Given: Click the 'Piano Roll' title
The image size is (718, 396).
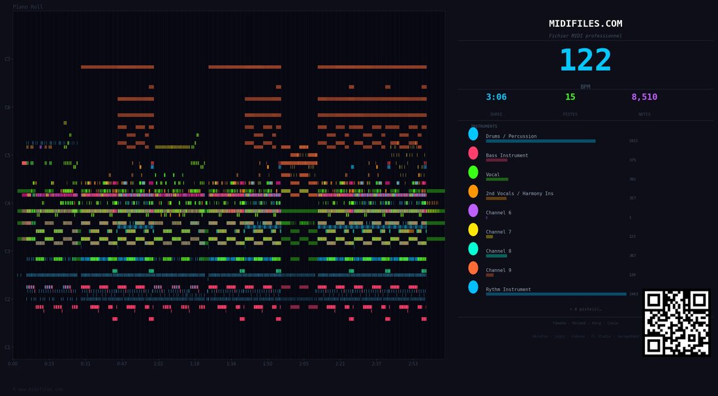Looking at the screenshot, I should point(28,7).
